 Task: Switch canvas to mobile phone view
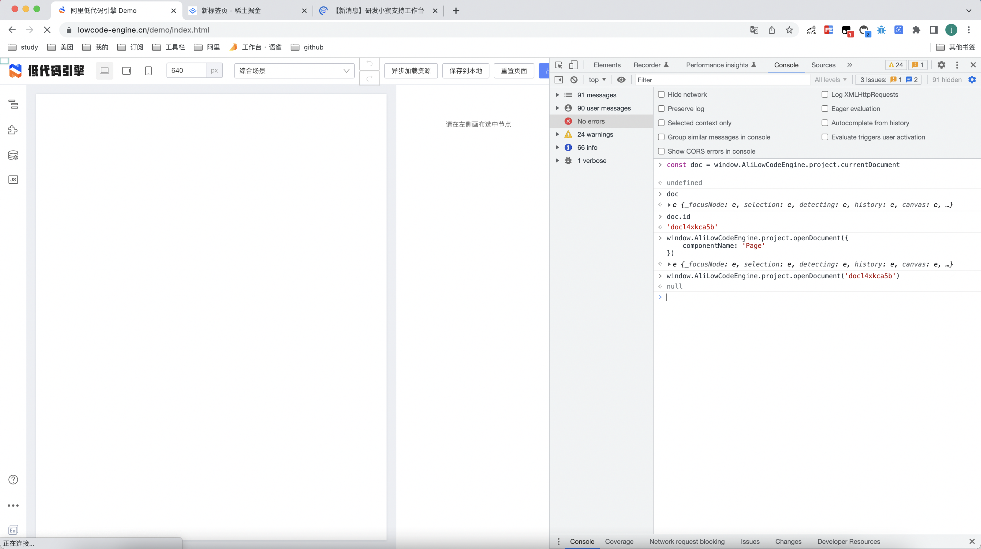pyautogui.click(x=149, y=71)
